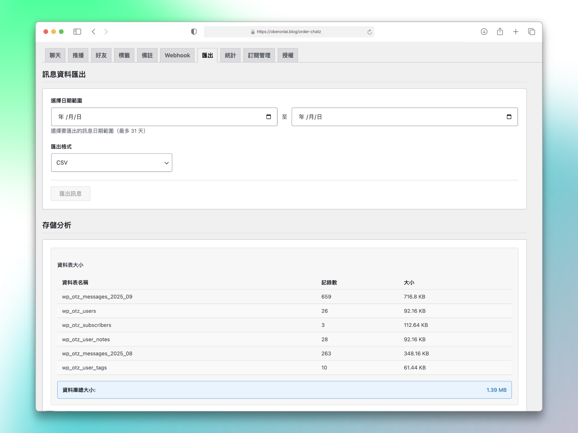The width and height of the screenshot is (578, 433).
Task: Open the Webhook tab
Action: 177,55
